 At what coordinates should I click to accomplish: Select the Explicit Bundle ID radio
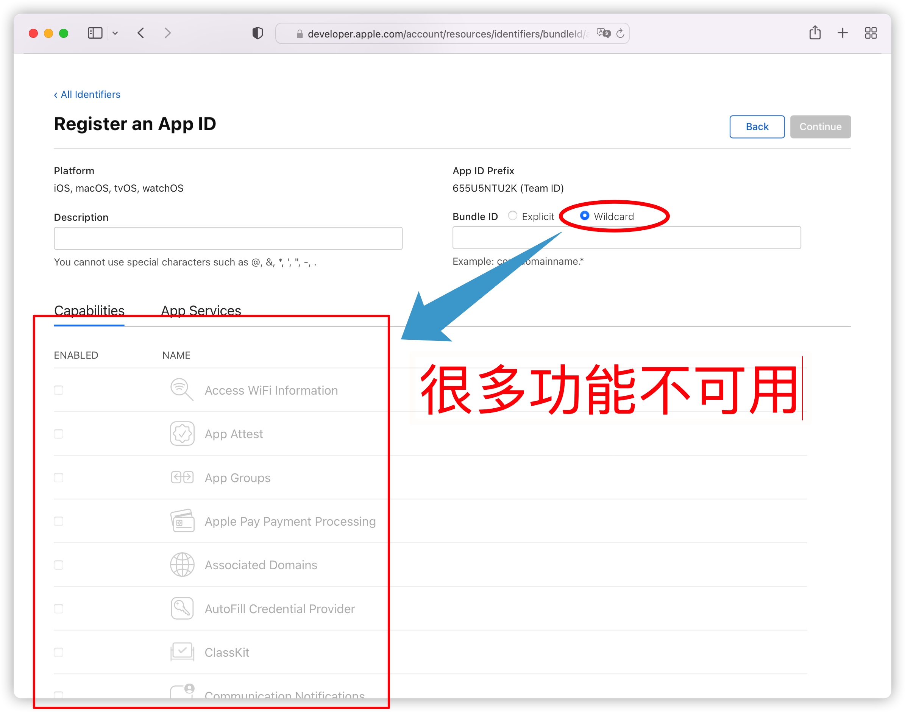point(513,215)
